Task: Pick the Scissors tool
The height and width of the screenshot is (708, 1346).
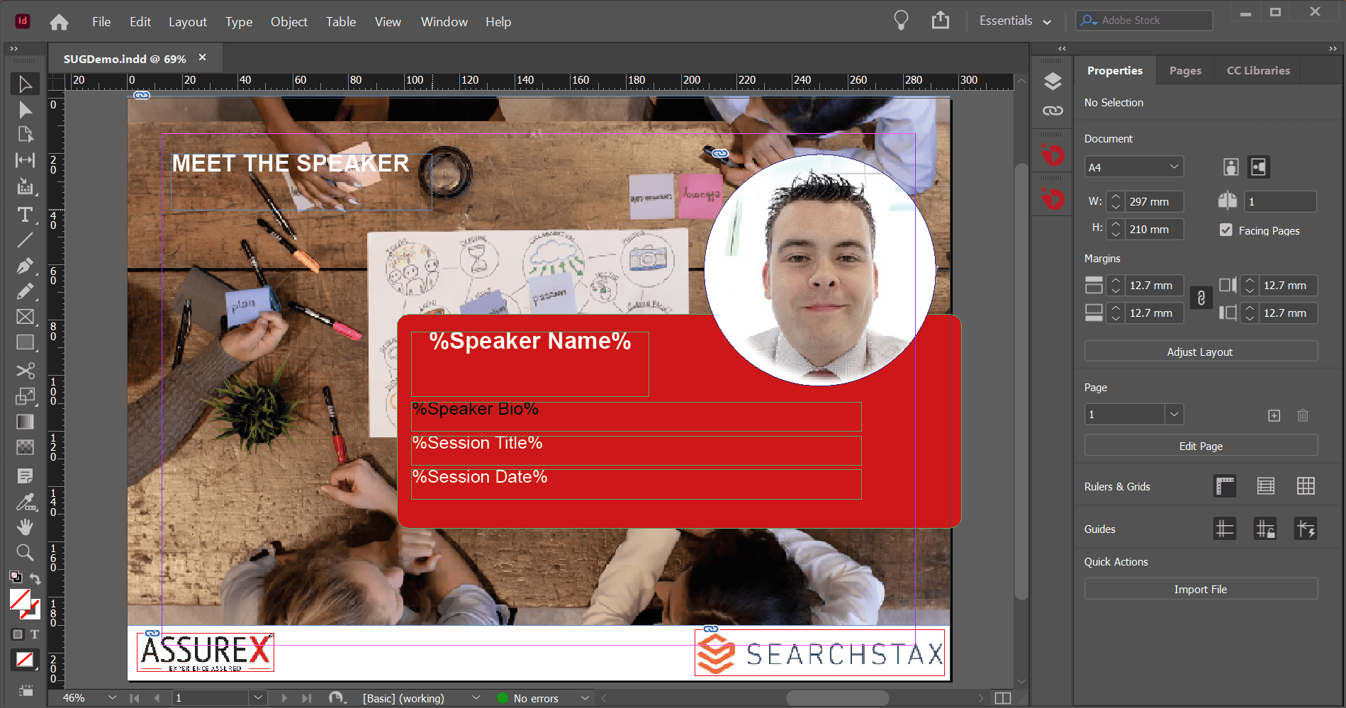Action: (25, 371)
